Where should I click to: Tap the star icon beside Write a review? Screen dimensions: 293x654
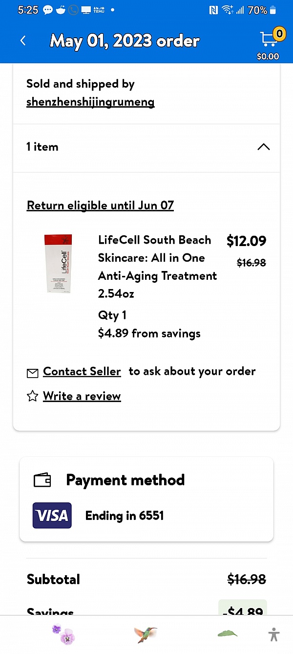click(x=32, y=396)
